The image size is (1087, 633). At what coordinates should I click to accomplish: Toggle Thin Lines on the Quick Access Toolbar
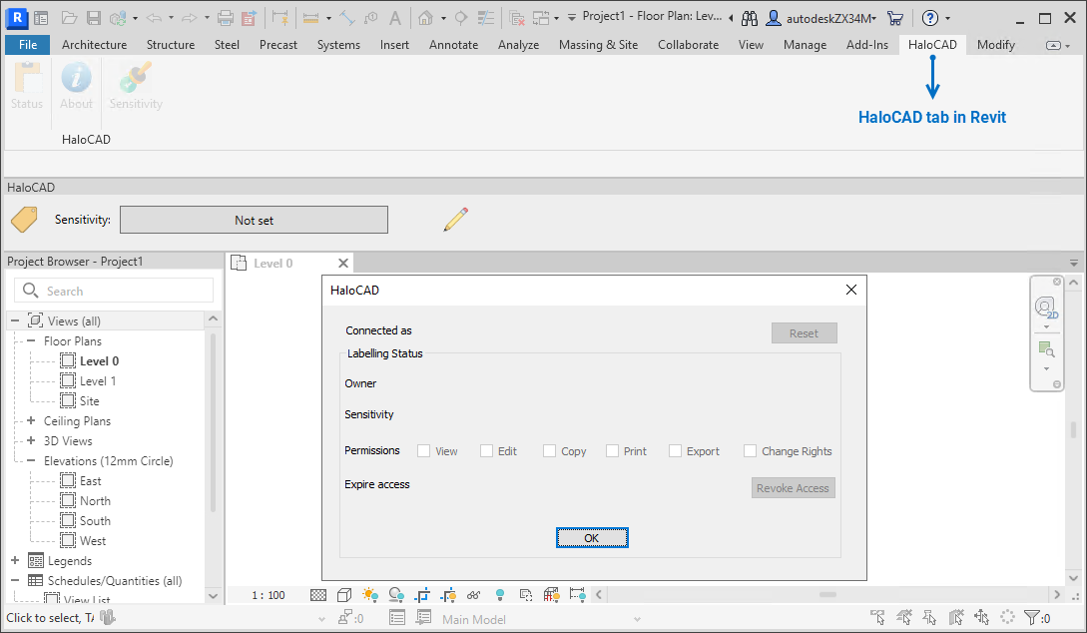(x=486, y=17)
